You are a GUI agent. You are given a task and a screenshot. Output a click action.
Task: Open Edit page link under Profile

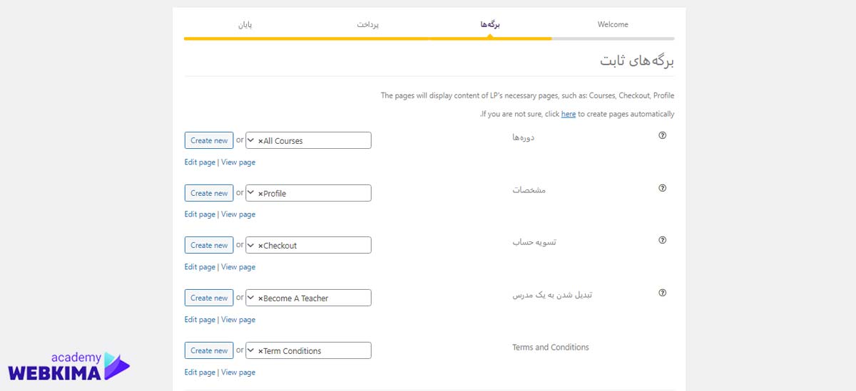tap(200, 214)
